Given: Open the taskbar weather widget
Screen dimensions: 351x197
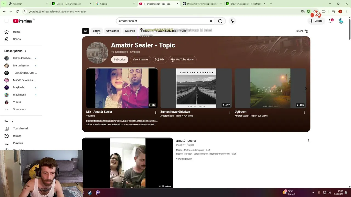Looking at the screenshot, I should [290, 193].
